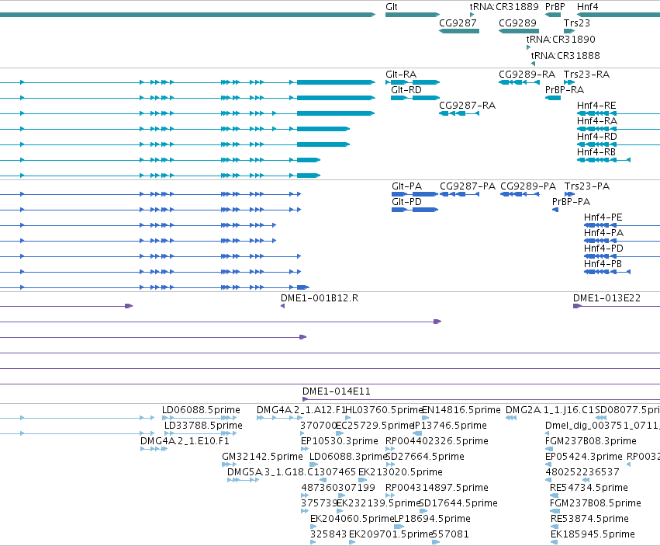
Task: Select the RP004314897.5prime EST
Action: 390,496
